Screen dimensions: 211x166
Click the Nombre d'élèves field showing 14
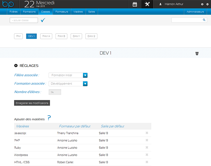(55, 92)
